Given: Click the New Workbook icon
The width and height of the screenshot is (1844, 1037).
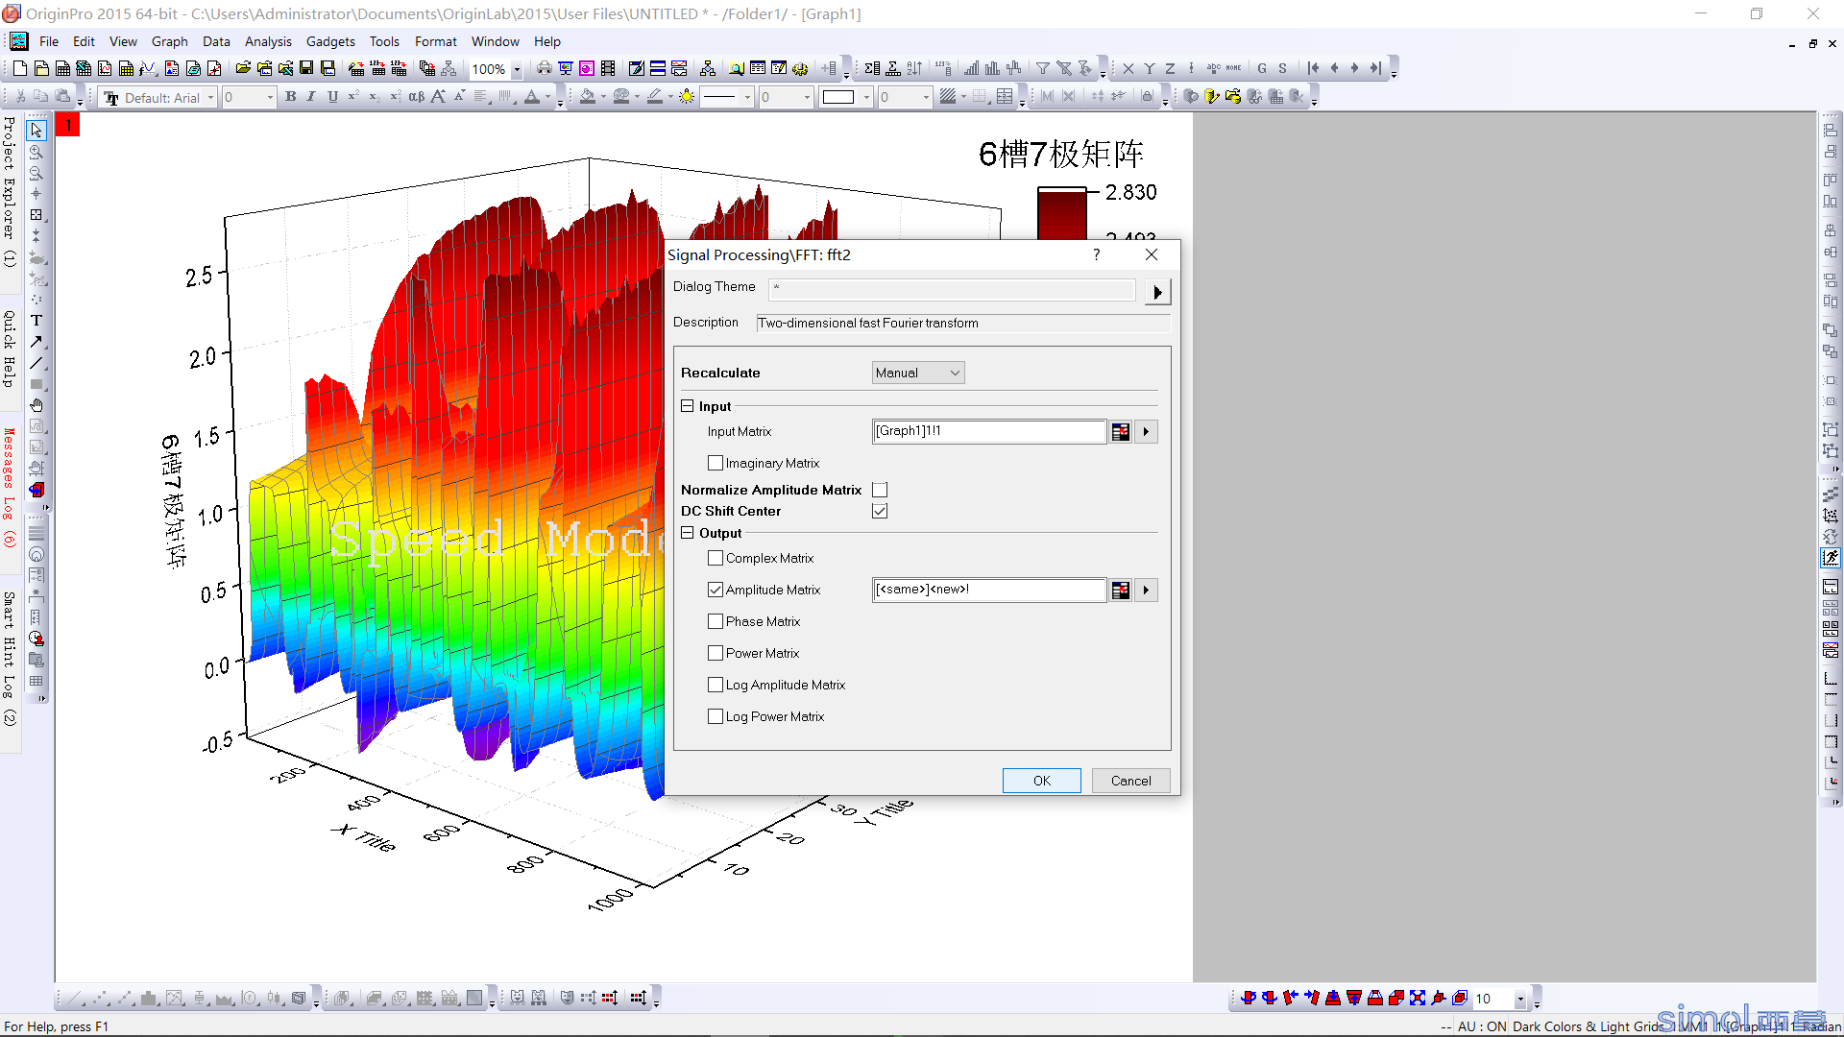Looking at the screenshot, I should coord(62,68).
